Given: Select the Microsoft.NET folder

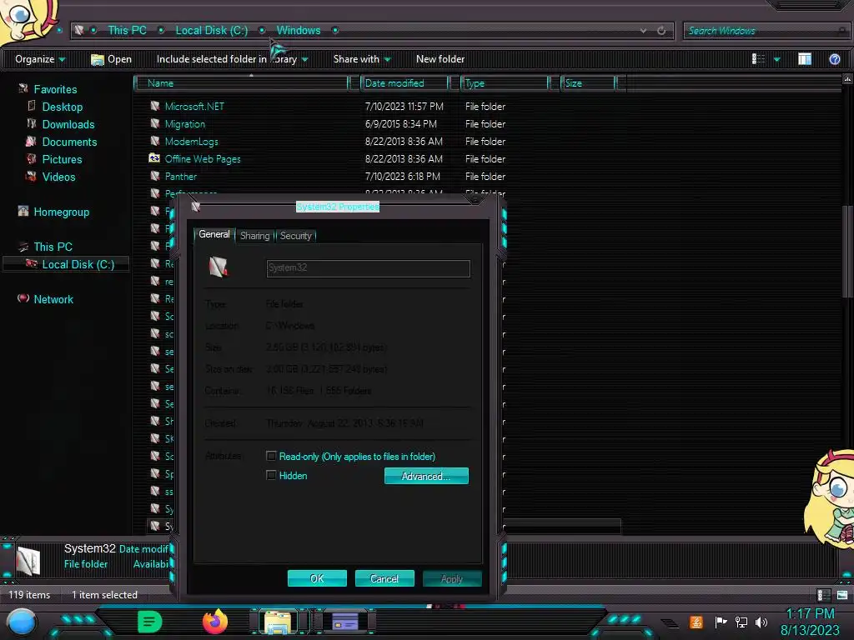Looking at the screenshot, I should pos(193,107).
